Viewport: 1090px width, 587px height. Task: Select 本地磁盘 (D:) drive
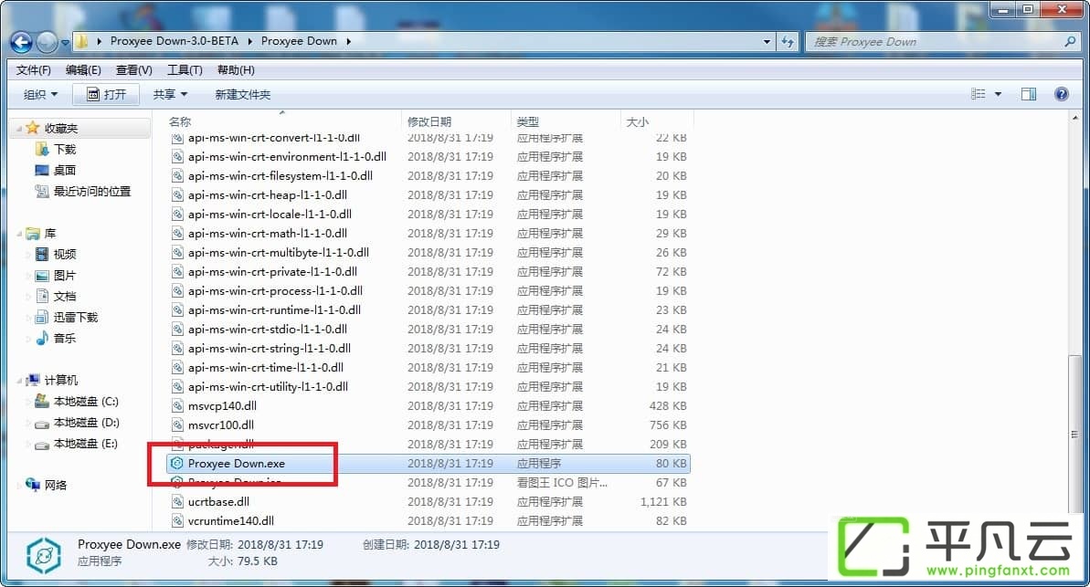click(x=86, y=423)
